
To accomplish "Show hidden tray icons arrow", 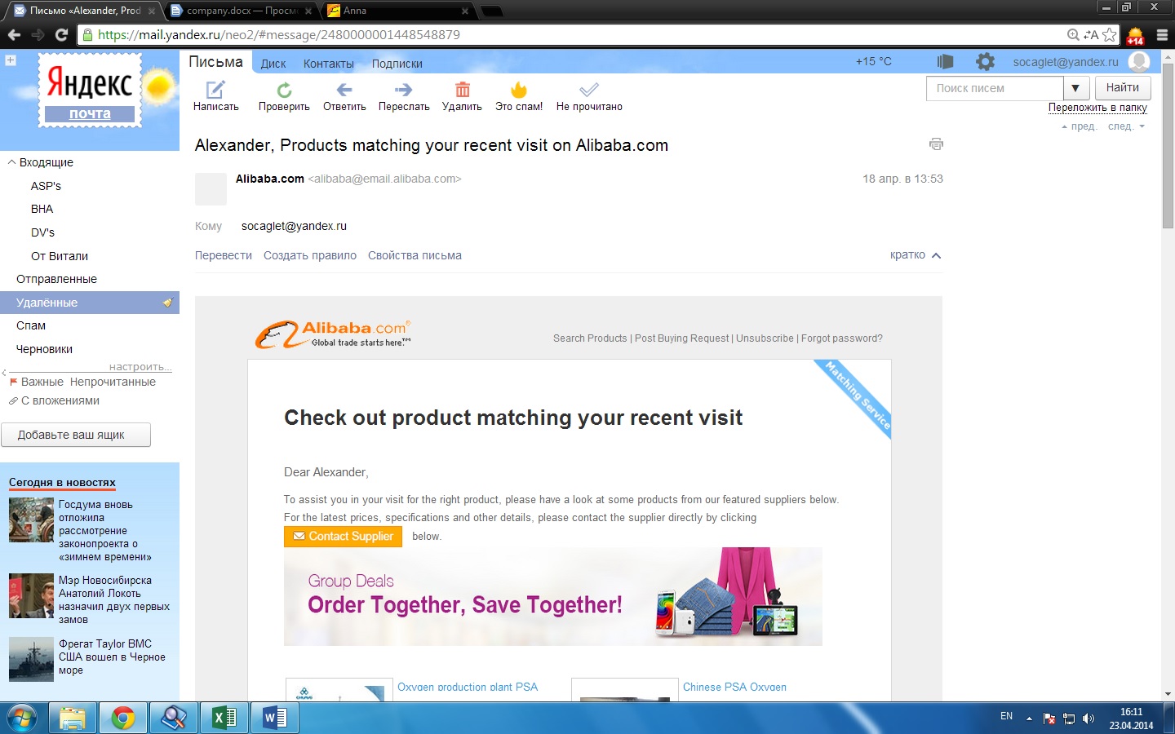I will (1029, 719).
